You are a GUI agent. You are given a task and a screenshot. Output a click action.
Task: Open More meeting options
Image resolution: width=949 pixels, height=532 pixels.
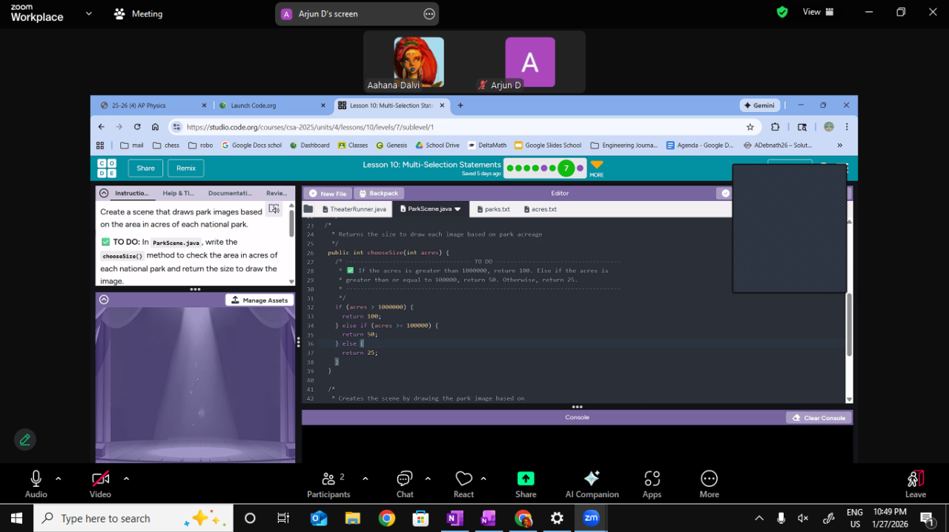tap(709, 479)
